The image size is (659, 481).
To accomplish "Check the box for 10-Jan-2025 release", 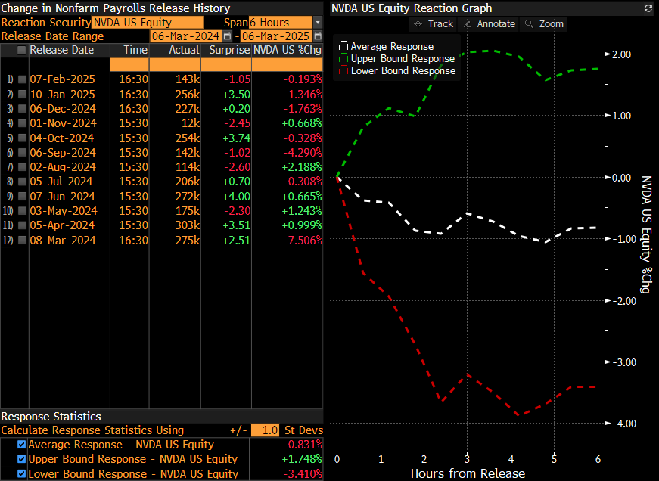I will 22,94.
